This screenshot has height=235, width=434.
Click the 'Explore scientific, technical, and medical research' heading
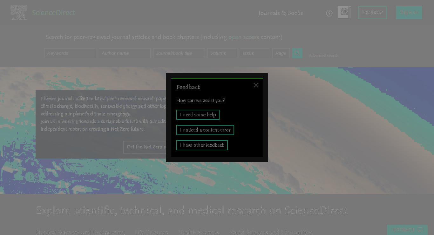pyautogui.click(x=192, y=211)
